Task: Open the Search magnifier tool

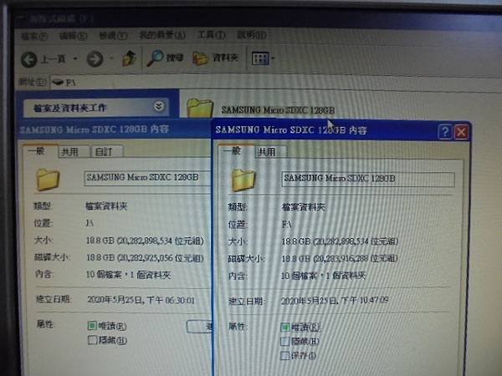Action: [156, 58]
